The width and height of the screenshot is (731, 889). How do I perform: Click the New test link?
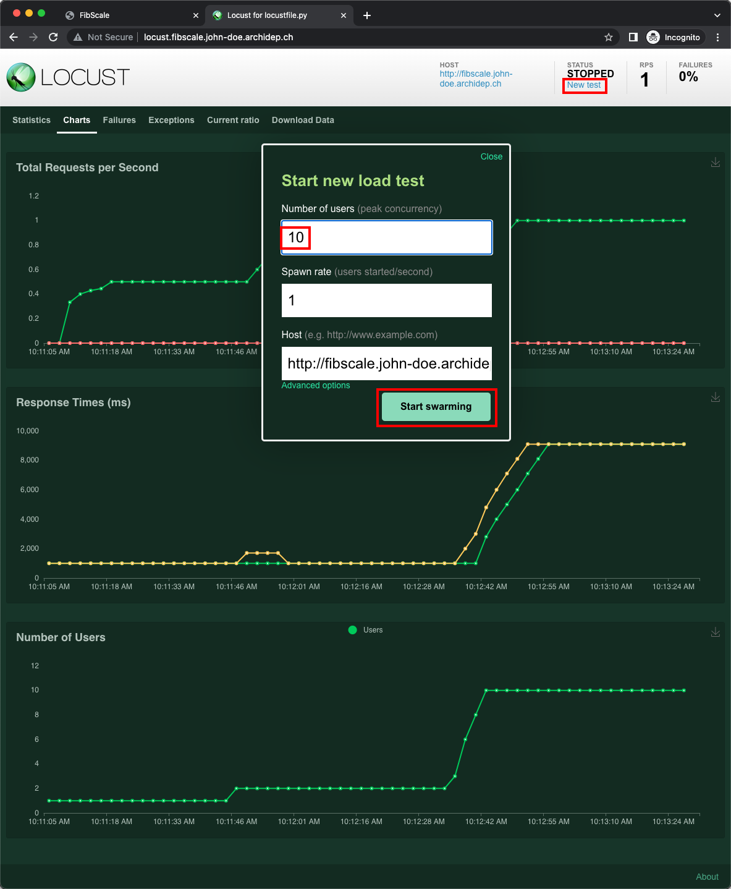tap(584, 85)
